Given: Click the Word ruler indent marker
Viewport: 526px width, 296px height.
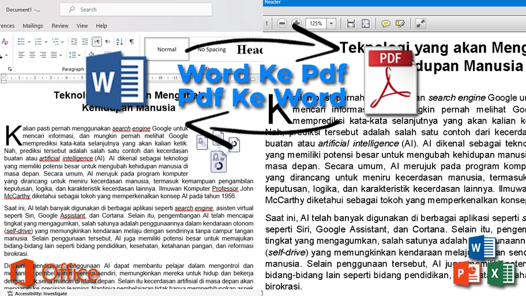Looking at the screenshot, I should (3, 78).
